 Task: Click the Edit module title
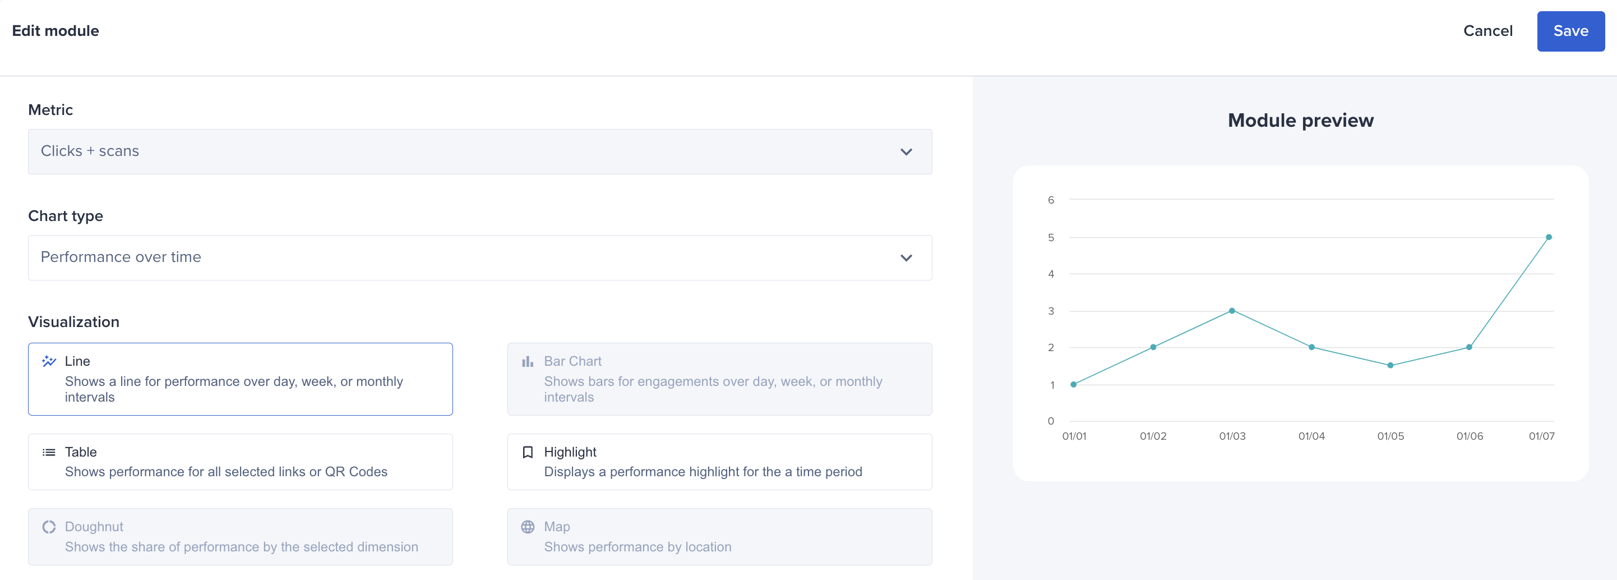pyautogui.click(x=56, y=31)
